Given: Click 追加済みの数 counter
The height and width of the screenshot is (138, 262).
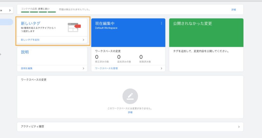Looking at the screenshot, I should point(124,59).
